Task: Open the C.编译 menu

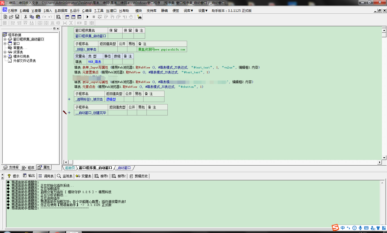Action: [x=87, y=10]
